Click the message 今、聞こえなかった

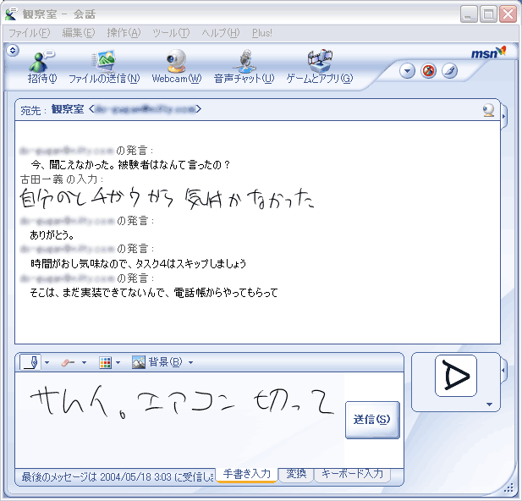(130, 164)
